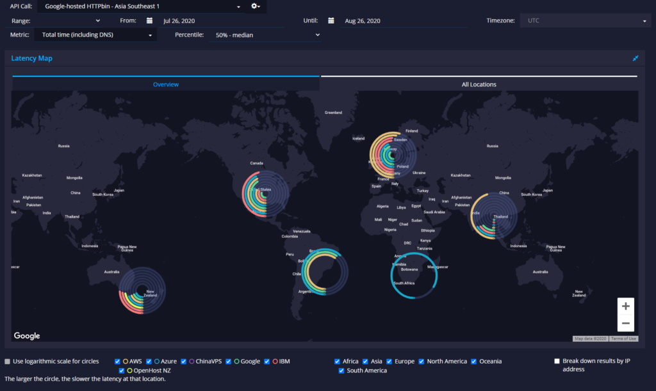Click the Google logo on the map

[27, 336]
